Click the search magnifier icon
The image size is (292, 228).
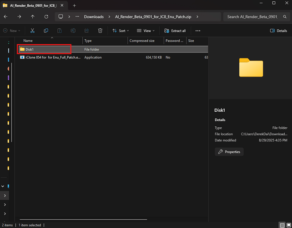[x=285, y=17]
